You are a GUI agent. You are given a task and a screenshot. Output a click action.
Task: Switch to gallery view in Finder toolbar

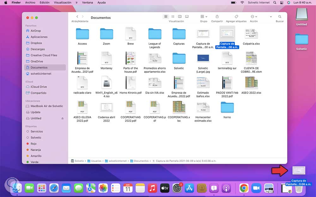(187, 16)
